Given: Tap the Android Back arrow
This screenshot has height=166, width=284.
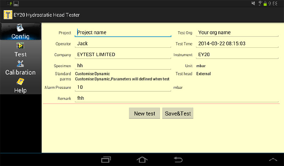Looking at the screenshot, I should 178,160.
